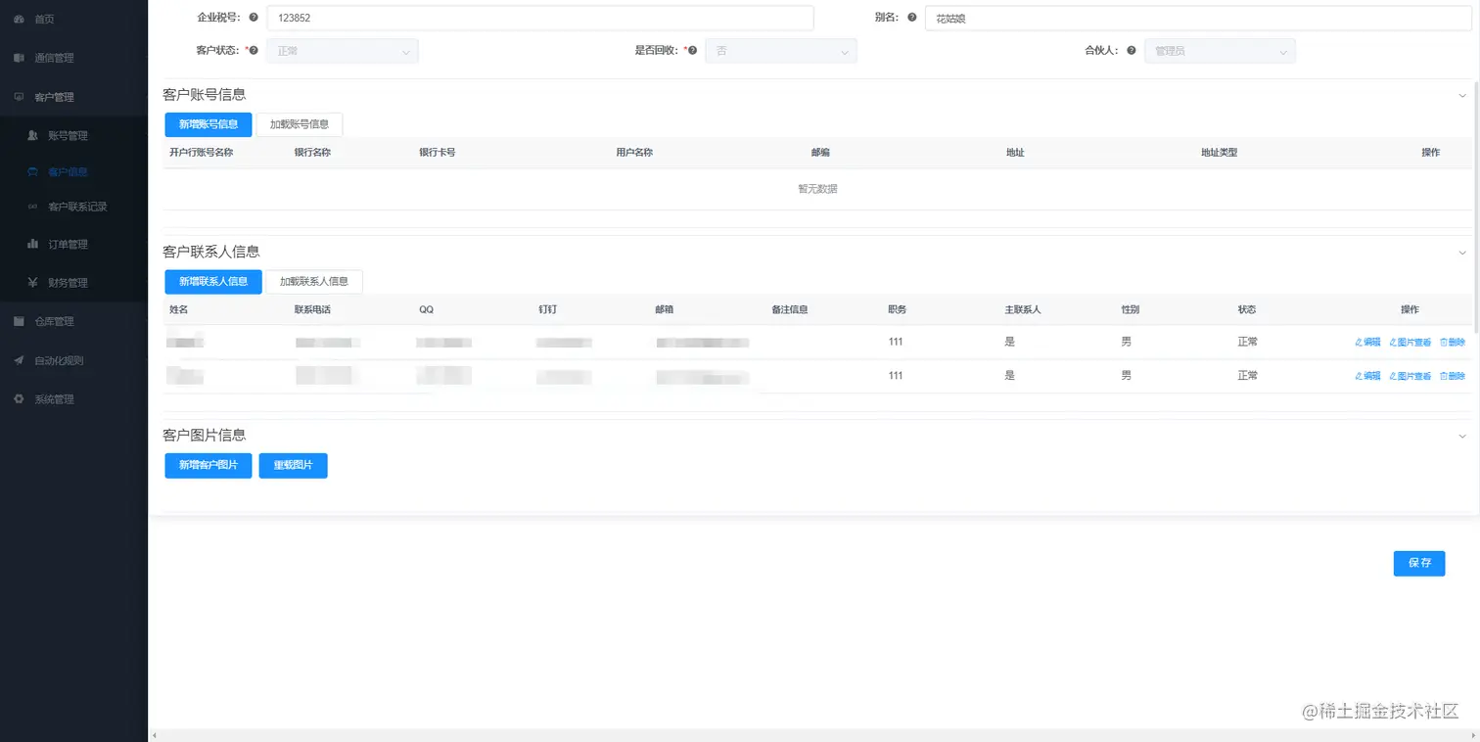The image size is (1480, 742).
Task: Click 编辑 in the second contact row
Action: [1367, 376]
